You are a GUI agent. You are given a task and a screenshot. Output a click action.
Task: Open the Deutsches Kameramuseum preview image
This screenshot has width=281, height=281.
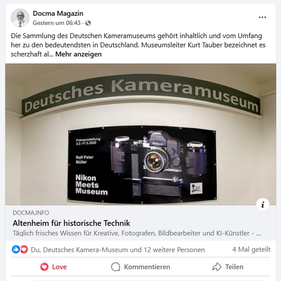pos(140,134)
